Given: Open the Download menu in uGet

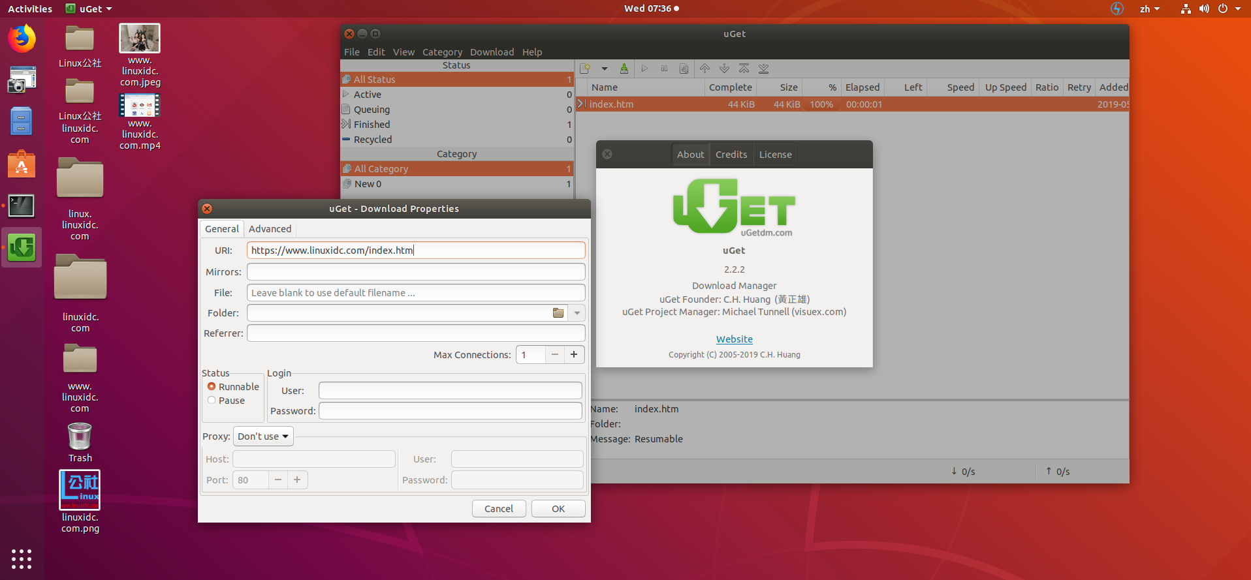Looking at the screenshot, I should [492, 52].
